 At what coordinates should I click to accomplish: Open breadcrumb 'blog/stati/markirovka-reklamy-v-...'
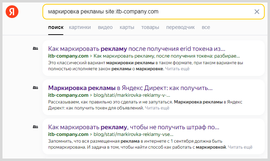pos(132,95)
